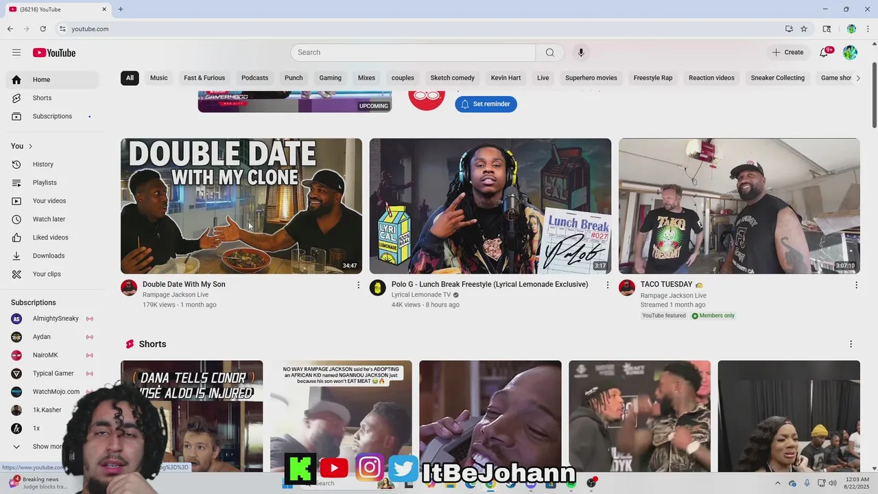Open options for Polo G Lunch Break video

[x=607, y=285]
